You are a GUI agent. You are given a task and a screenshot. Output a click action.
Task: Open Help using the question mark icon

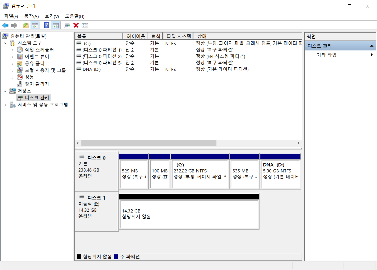(x=46, y=25)
